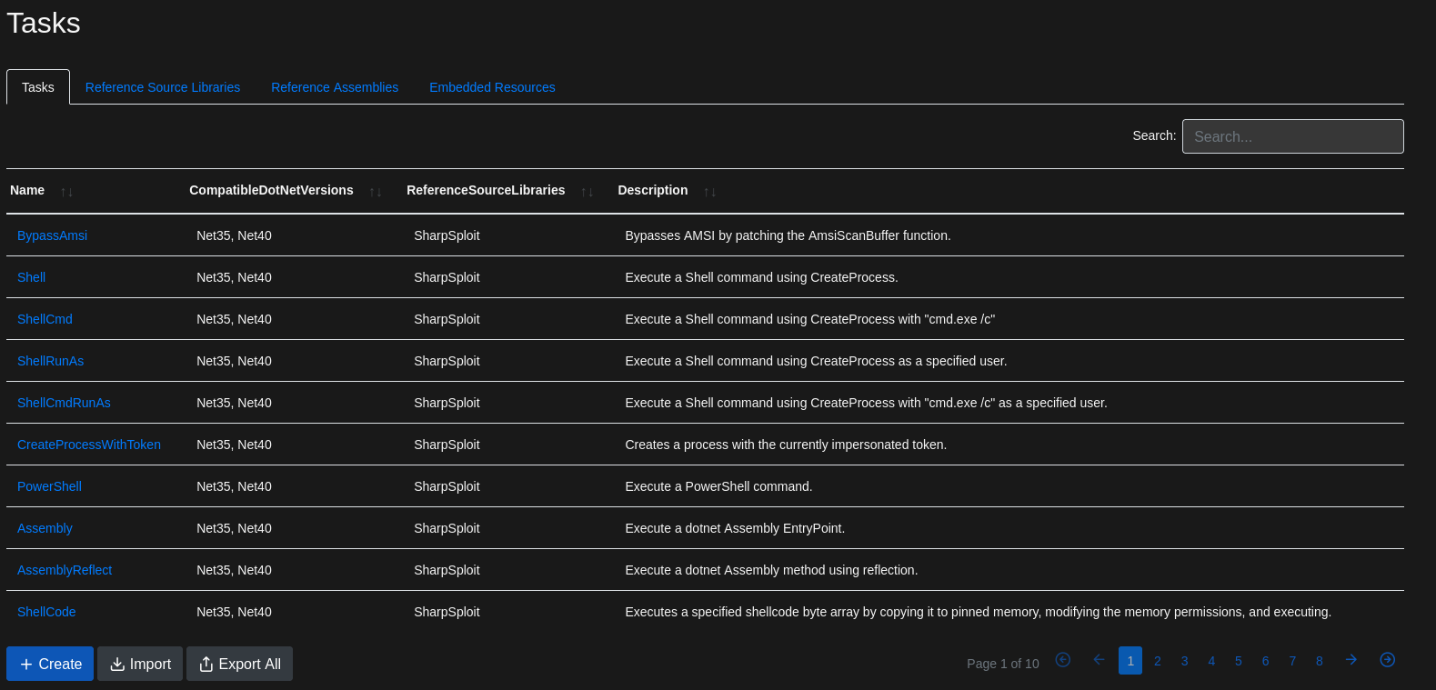Jump to page 8 of tasks
The height and width of the screenshot is (690, 1436).
pos(1319,661)
